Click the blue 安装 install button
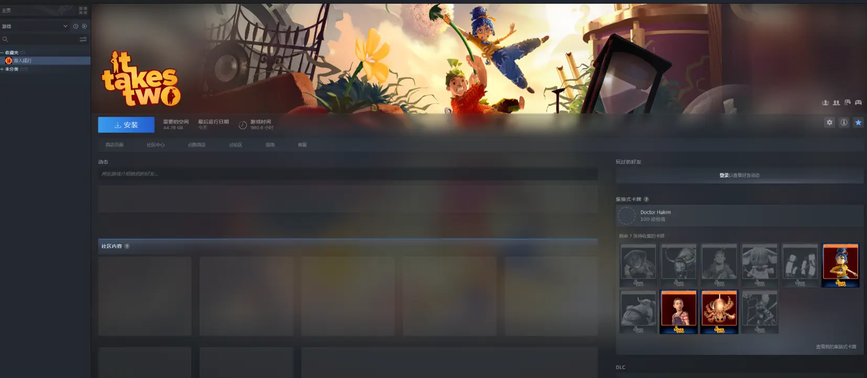 click(126, 125)
